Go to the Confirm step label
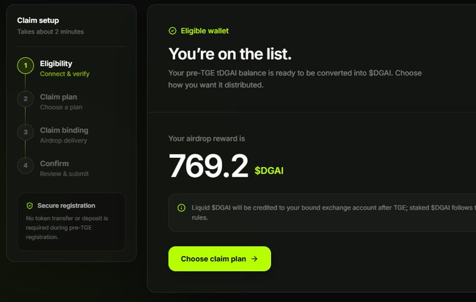The height and width of the screenshot is (302, 476). tap(55, 164)
